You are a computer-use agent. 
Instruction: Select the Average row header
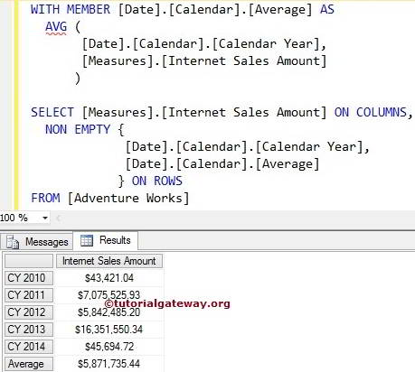point(29,364)
